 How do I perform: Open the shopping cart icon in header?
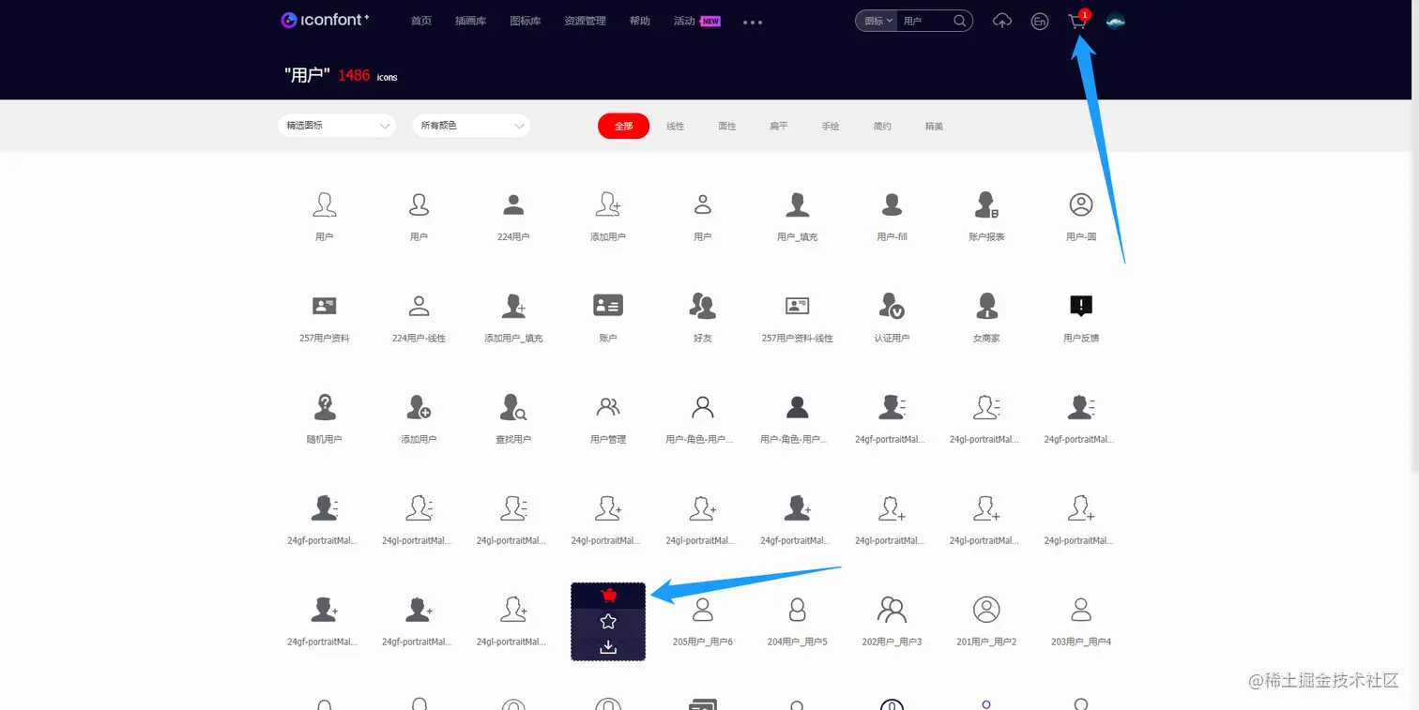pyautogui.click(x=1077, y=21)
